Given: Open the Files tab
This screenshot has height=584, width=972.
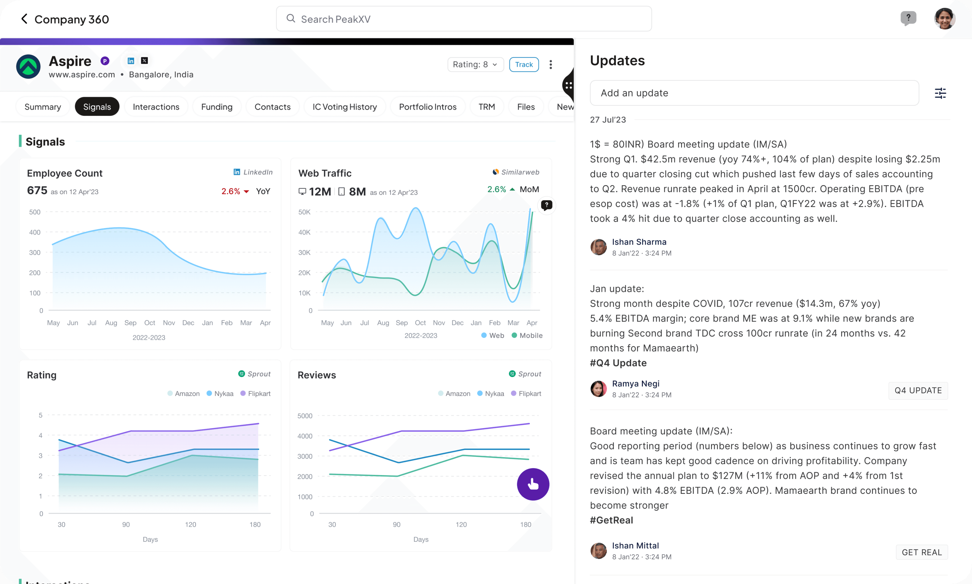Looking at the screenshot, I should (526, 107).
